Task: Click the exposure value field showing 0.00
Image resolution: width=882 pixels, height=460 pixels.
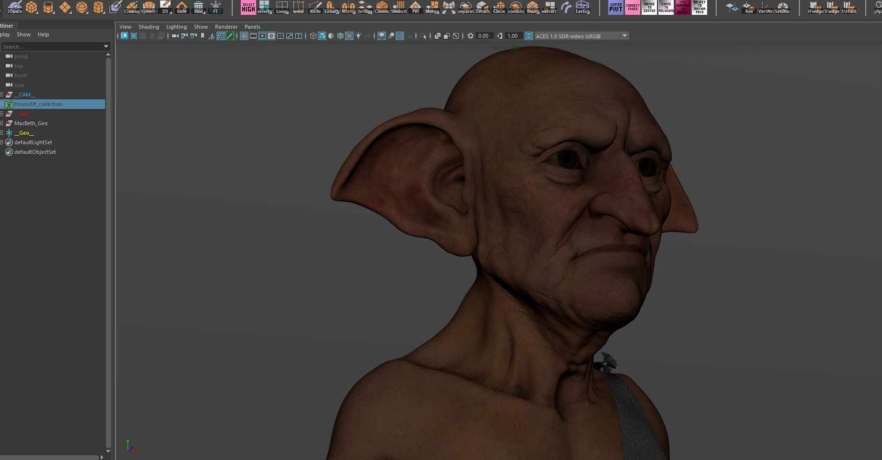Action: coord(484,35)
